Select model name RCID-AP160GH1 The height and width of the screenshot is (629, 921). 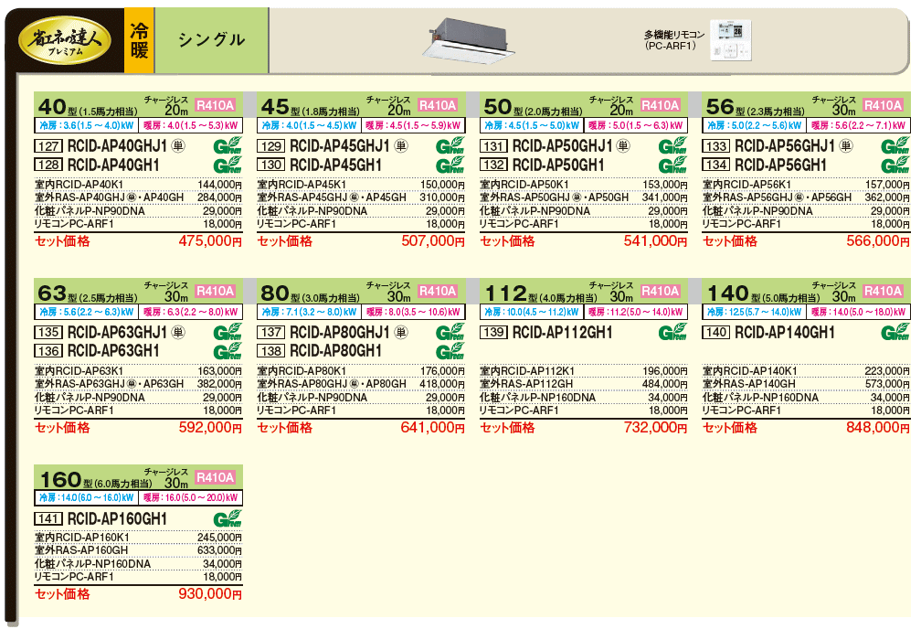point(118,518)
